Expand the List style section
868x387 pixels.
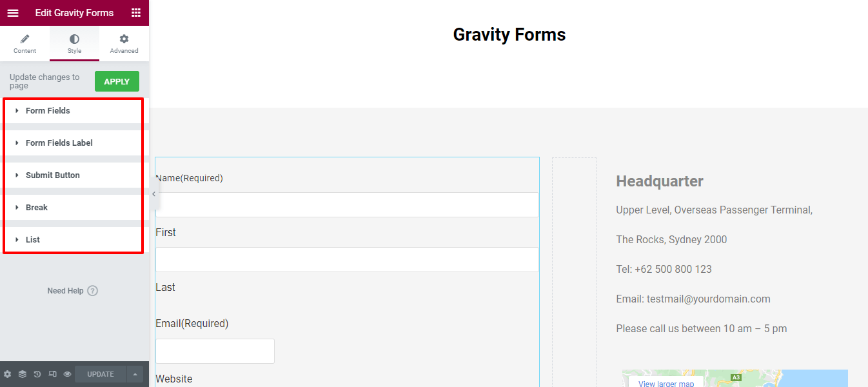(73, 239)
